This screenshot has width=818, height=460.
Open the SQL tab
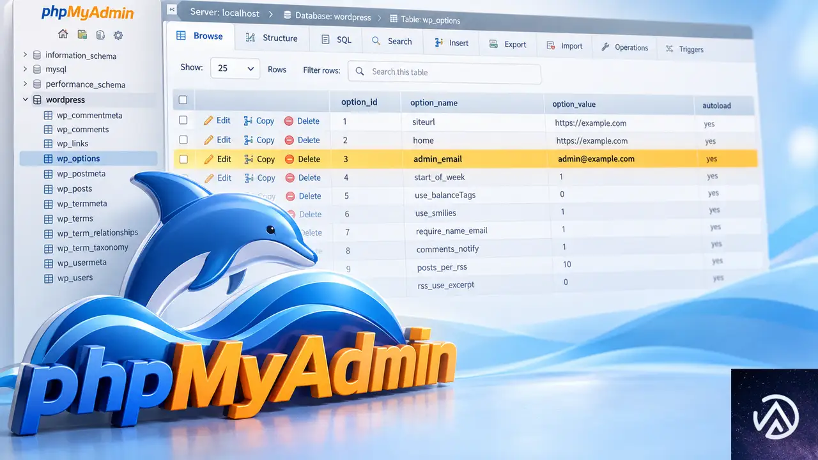coord(336,40)
